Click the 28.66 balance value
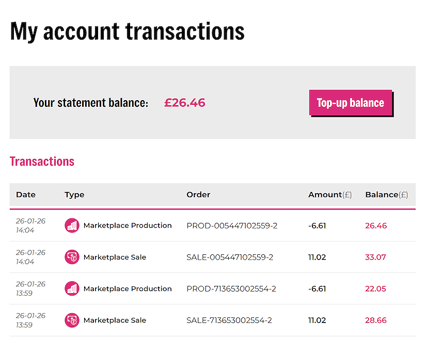Image resolution: width=426 pixels, height=339 pixels. click(375, 320)
